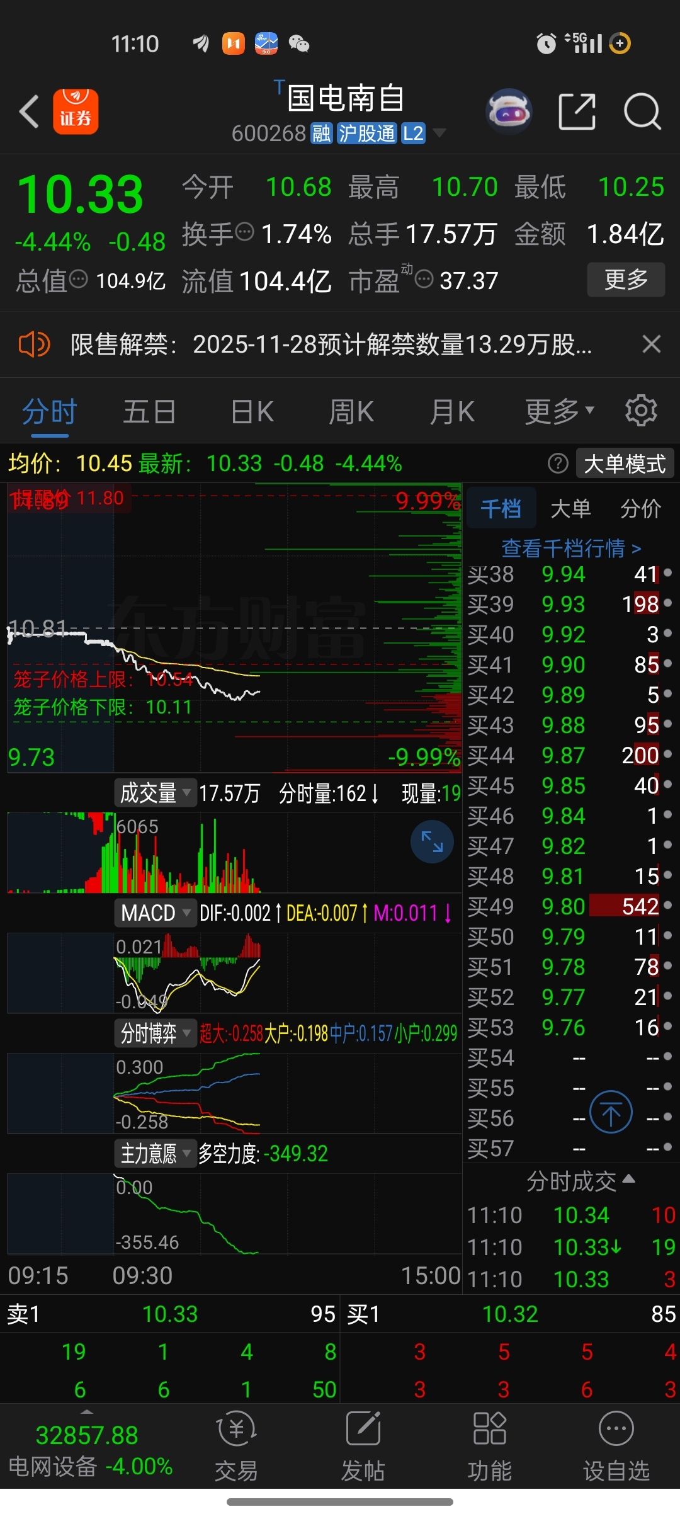Image resolution: width=680 pixels, height=1519 pixels.
Task: Switch to 分时 chart tab
Action: (x=50, y=411)
